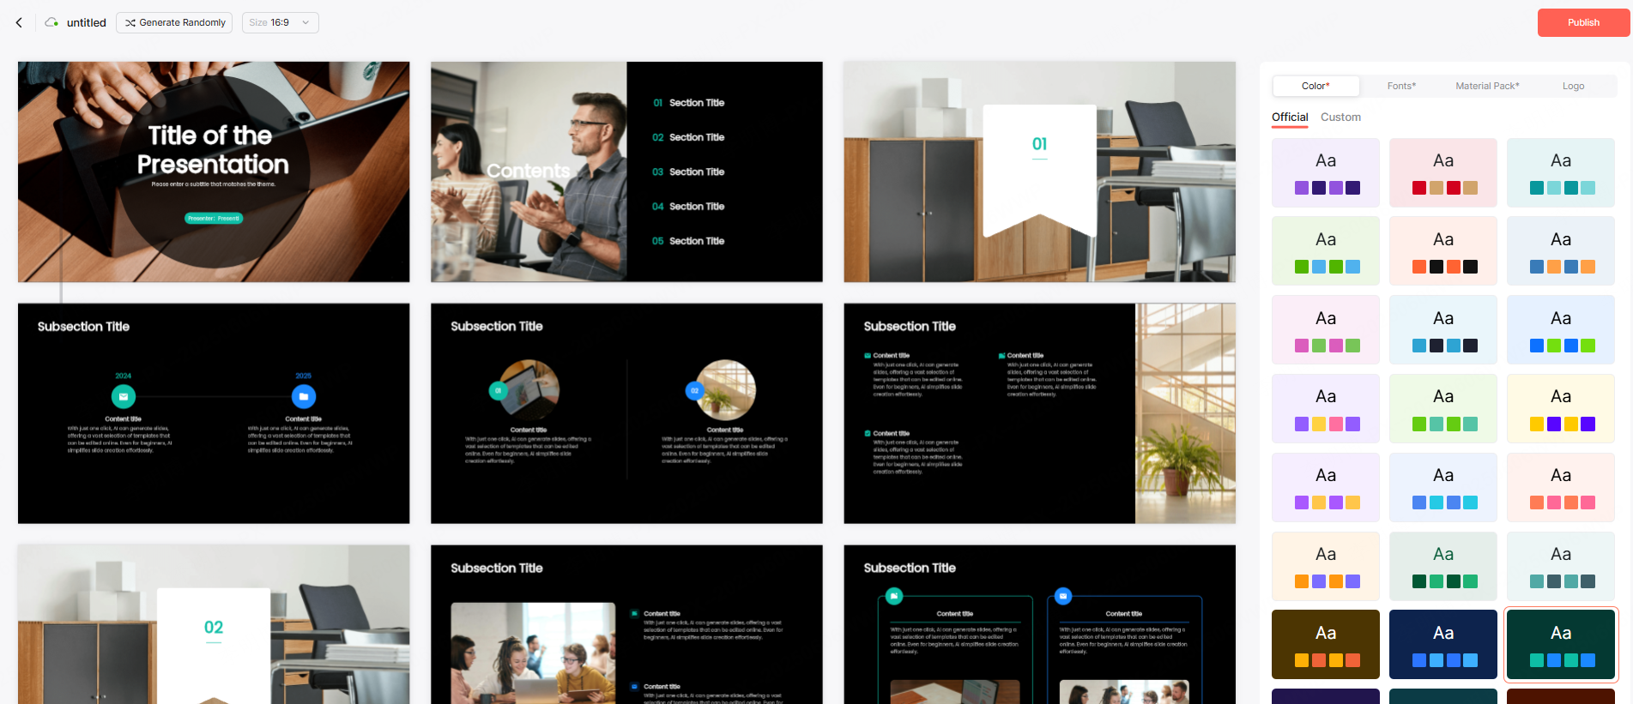Apply the dark brown background theme
Viewport: 1633px width, 704px height.
[1326, 645]
